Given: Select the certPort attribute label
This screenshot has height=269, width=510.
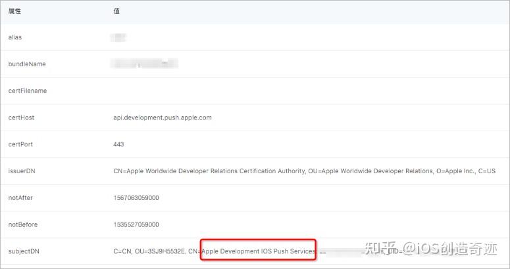Looking at the screenshot, I should click(x=20, y=144).
